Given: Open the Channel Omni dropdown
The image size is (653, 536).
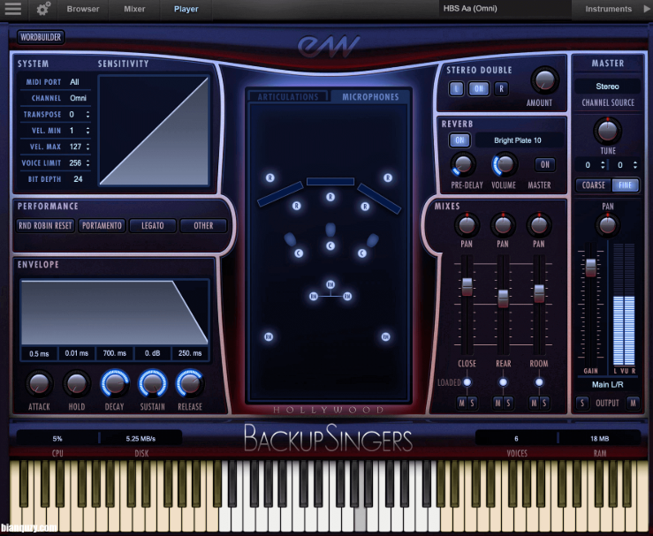Looking at the screenshot, I should click(x=78, y=98).
